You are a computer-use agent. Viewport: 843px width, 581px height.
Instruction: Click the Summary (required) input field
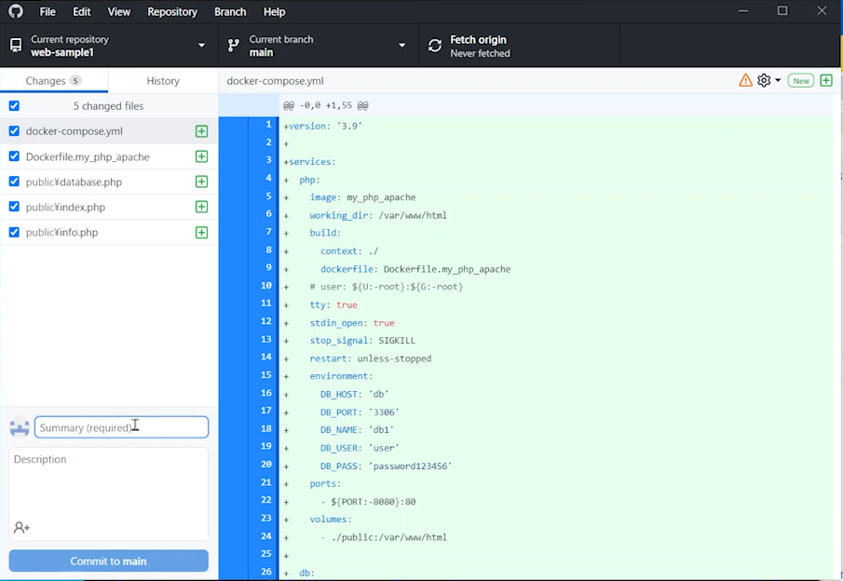point(121,427)
